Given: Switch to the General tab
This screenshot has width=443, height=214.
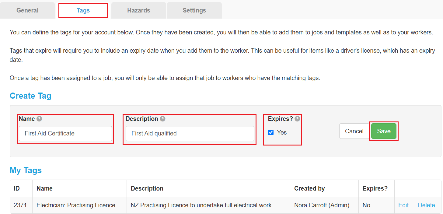Looking at the screenshot, I should [27, 10].
